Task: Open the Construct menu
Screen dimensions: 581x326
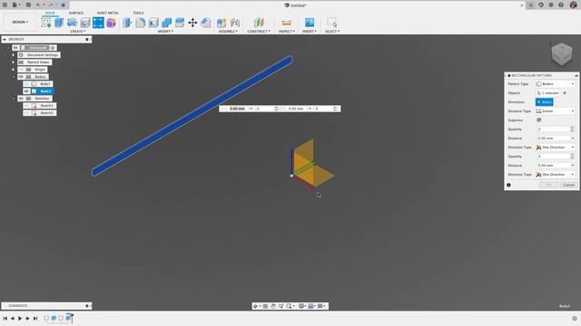Action: pyautogui.click(x=259, y=32)
